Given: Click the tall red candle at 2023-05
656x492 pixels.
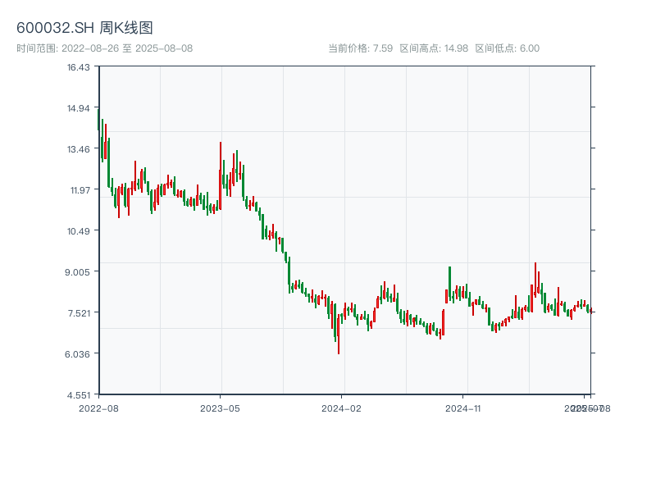Looking at the screenshot, I should click(x=220, y=175).
